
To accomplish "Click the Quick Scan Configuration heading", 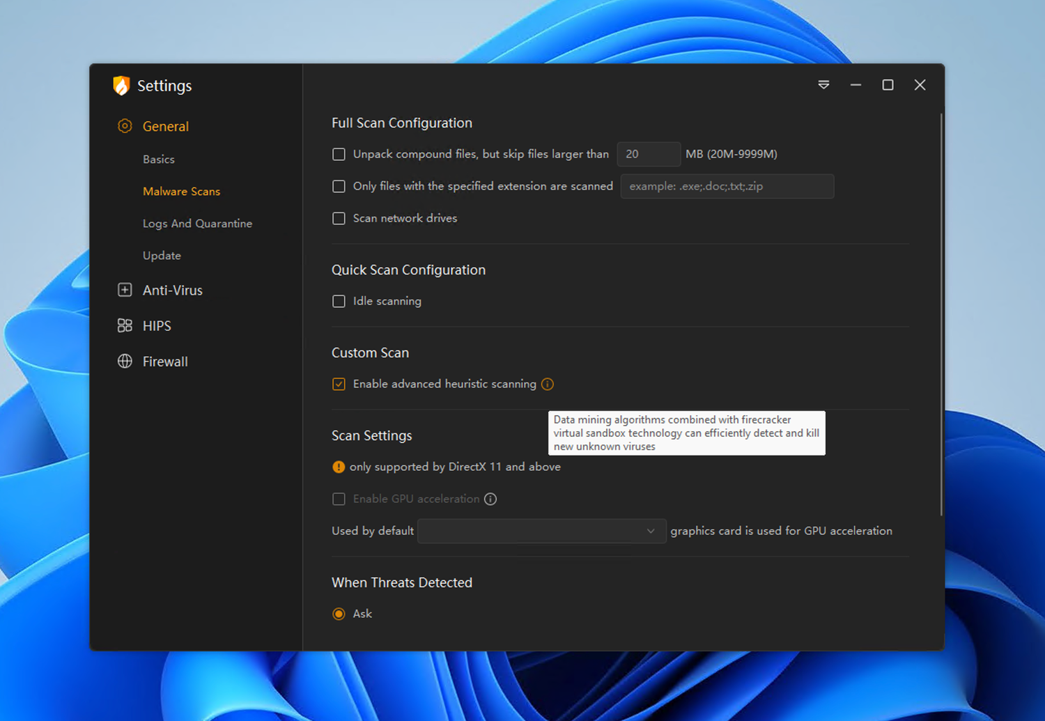I will 408,270.
